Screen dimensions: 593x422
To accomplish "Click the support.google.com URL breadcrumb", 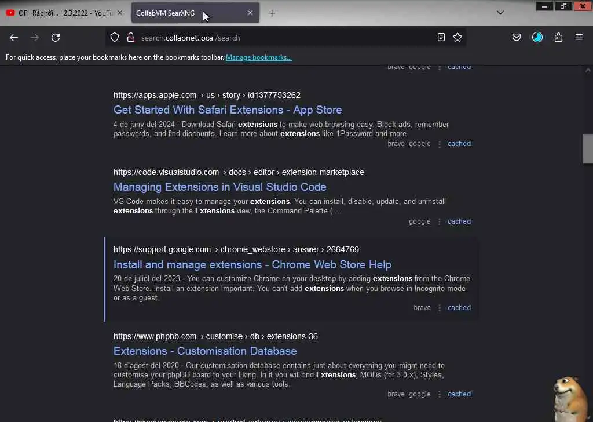I will [236, 249].
